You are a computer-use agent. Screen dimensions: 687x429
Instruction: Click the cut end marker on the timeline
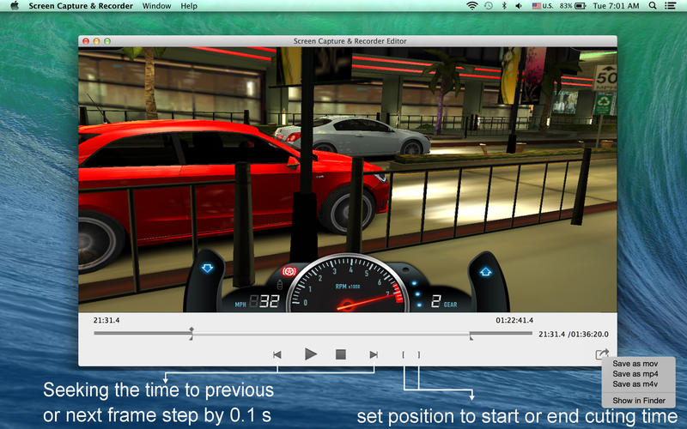(x=471, y=335)
